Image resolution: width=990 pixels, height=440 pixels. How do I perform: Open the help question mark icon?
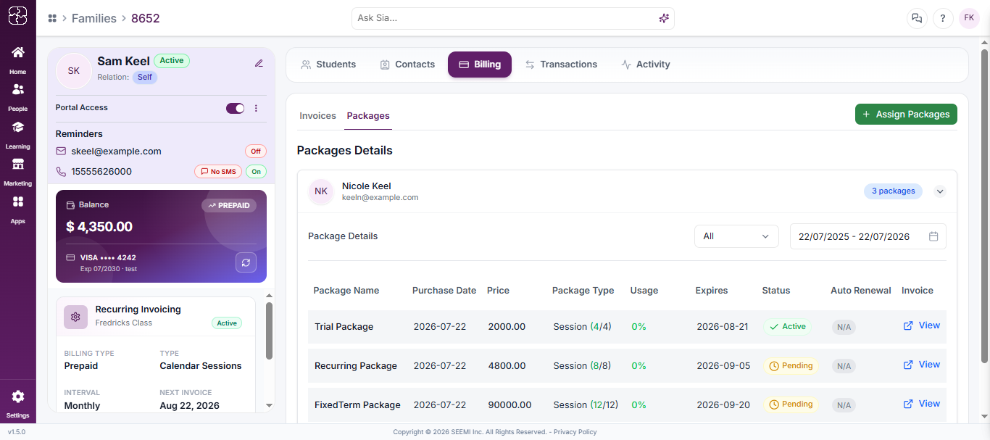(x=943, y=18)
